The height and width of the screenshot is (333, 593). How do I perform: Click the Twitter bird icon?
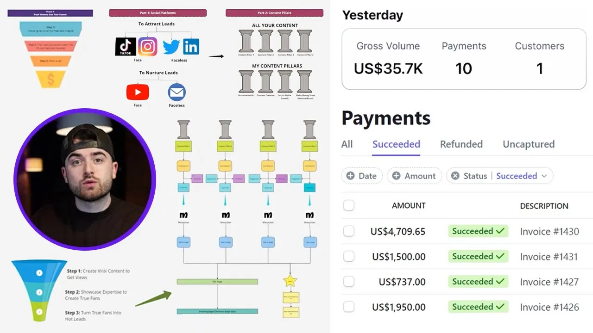pos(171,47)
